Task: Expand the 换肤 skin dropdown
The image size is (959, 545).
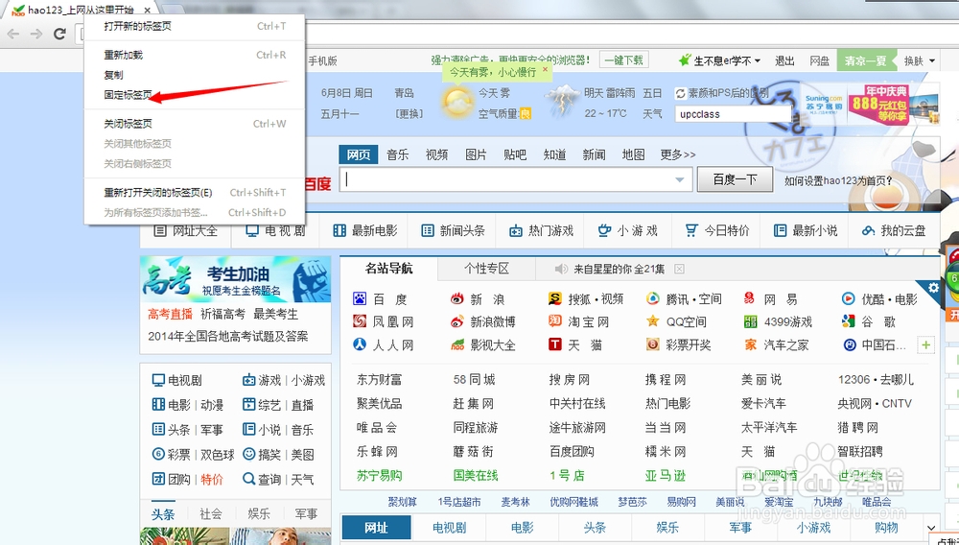Action: [933, 60]
